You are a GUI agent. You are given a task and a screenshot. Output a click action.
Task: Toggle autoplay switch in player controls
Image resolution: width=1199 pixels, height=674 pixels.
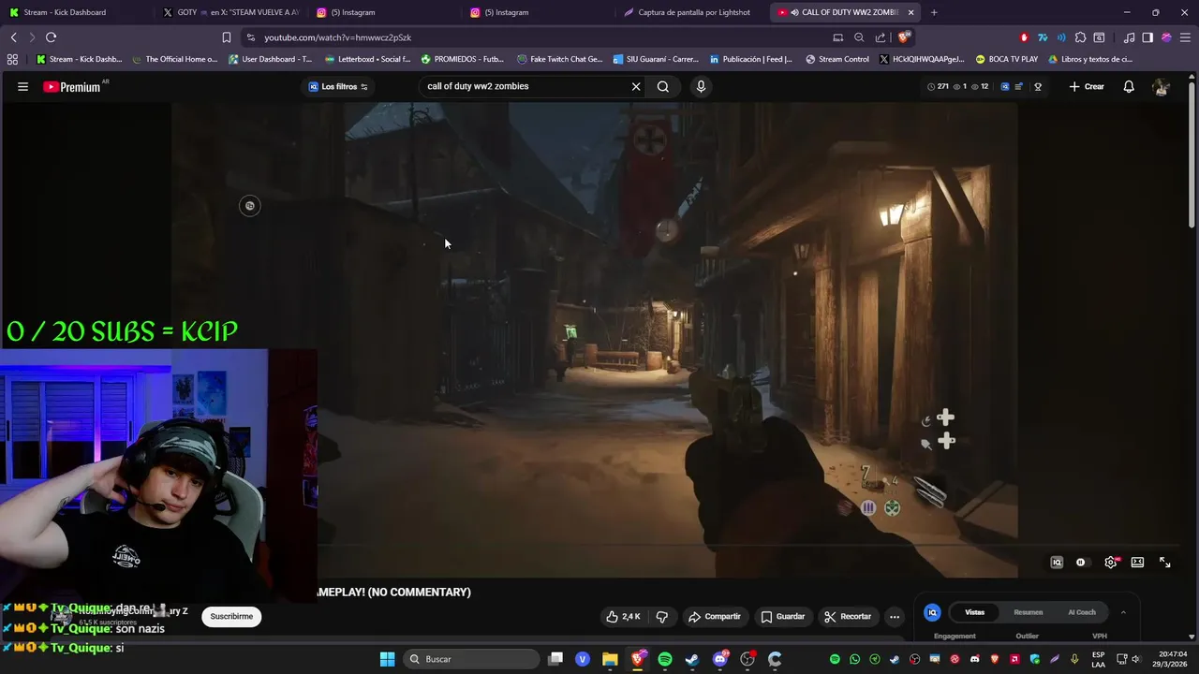pos(1081,562)
